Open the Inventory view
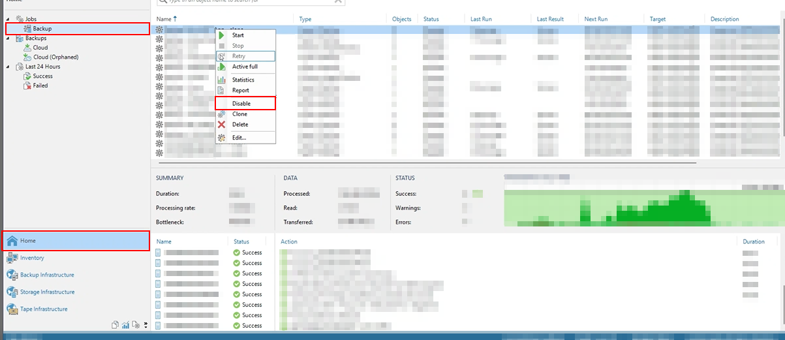 [x=76, y=258]
